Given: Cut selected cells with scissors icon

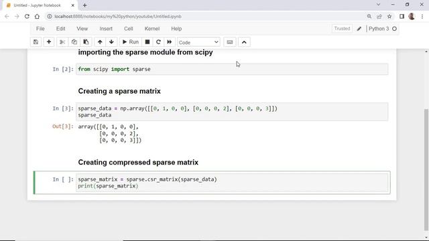Looking at the screenshot, I should point(62,42).
